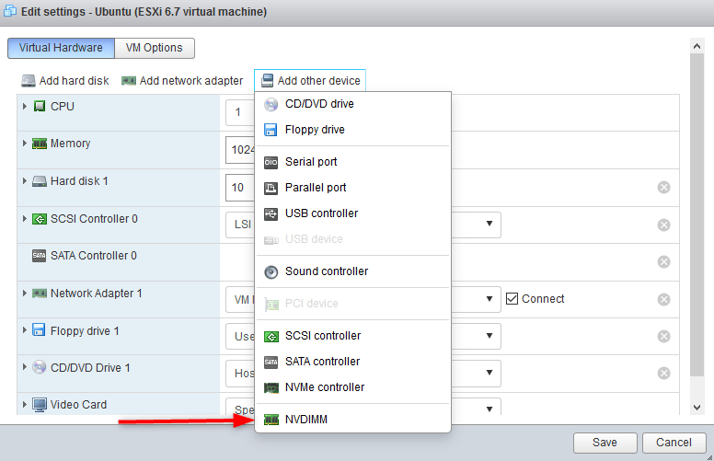Choose CD/DVD drive from the device menu
Screen dimensions: 714x461
(353, 104)
